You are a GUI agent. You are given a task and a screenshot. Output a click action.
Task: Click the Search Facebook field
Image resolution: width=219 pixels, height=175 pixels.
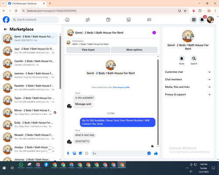(x=35, y=20)
